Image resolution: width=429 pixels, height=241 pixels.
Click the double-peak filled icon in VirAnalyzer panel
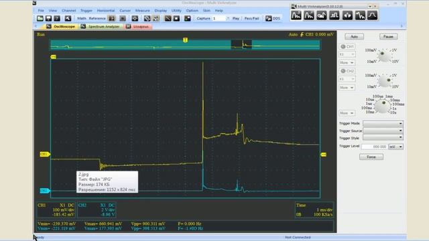(x=347, y=15)
